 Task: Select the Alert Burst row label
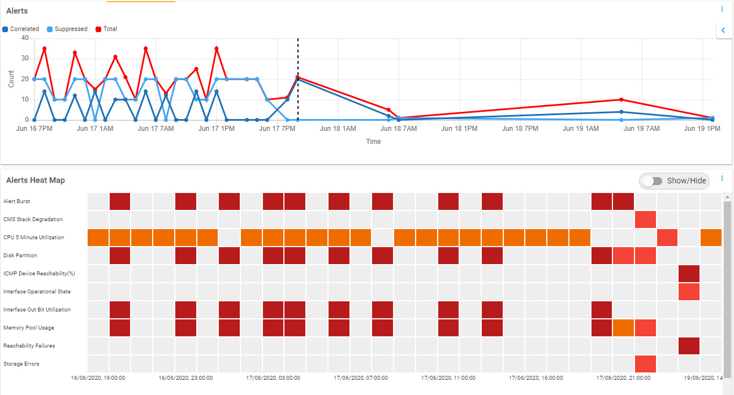[17, 201]
